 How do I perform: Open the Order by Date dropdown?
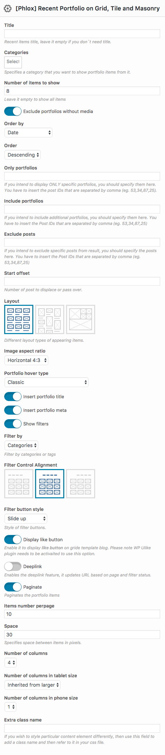[x=28, y=133]
